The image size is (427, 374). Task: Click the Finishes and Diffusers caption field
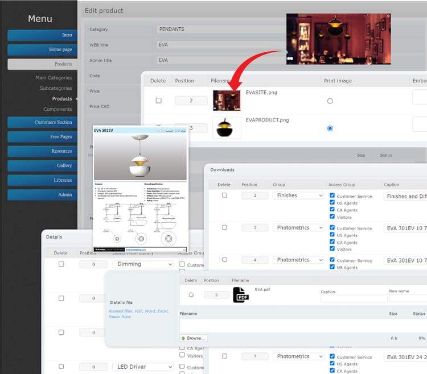405,196
